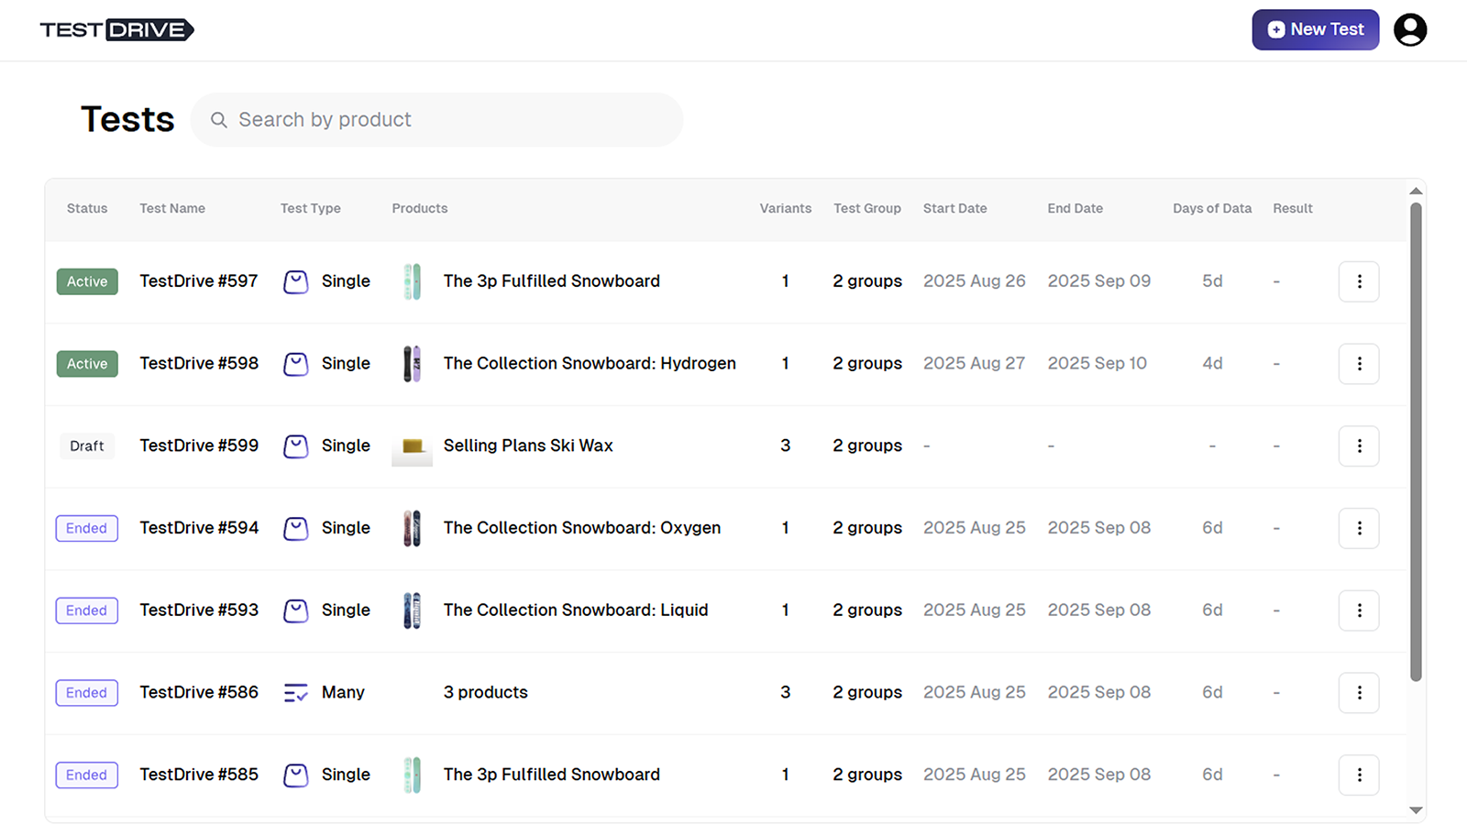
Task: Click the Variants column header
Action: coord(786,208)
